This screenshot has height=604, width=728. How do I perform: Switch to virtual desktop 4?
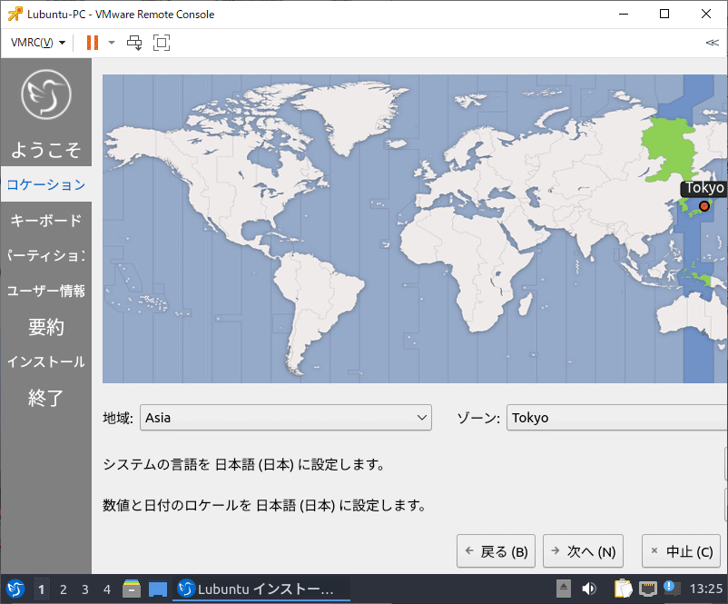click(107, 589)
